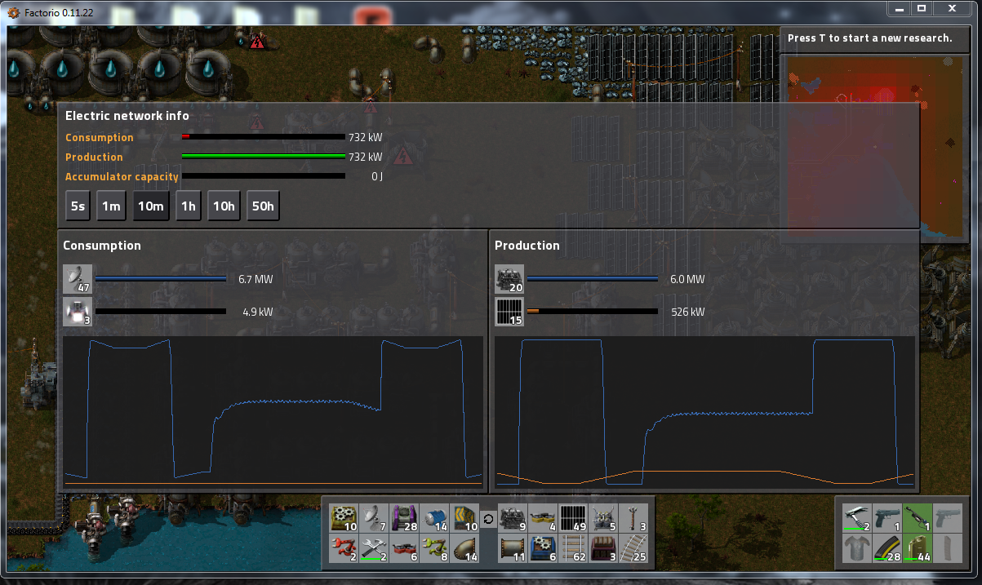The height and width of the screenshot is (585, 982).
Task: Click the orange 'Accumulator capacity' label
Action: tap(122, 176)
